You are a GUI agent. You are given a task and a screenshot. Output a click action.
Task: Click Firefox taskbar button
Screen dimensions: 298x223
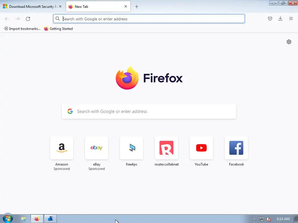click(37, 219)
